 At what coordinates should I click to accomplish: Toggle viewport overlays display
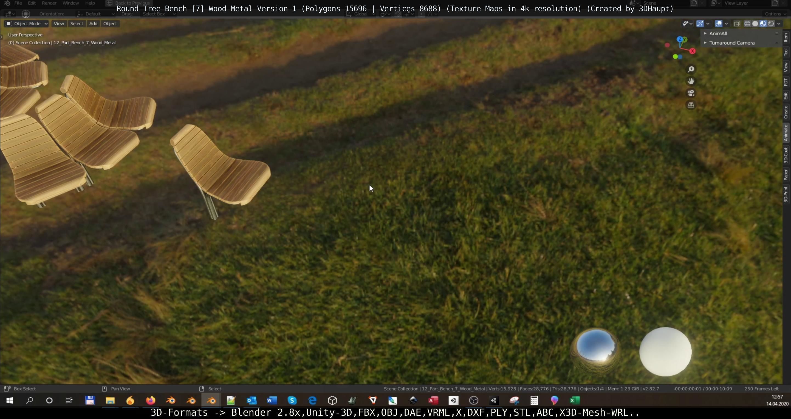718,24
